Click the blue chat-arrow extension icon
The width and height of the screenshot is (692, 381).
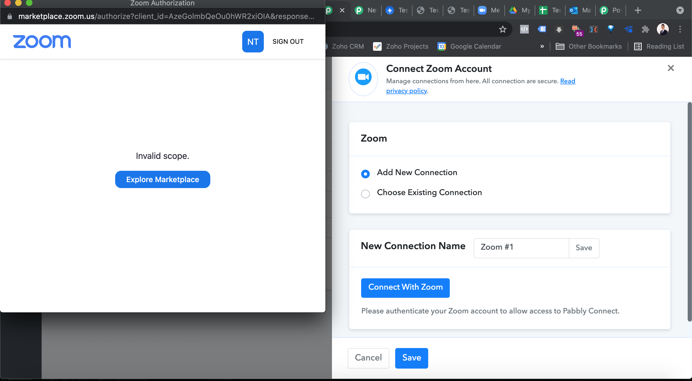[x=628, y=29]
